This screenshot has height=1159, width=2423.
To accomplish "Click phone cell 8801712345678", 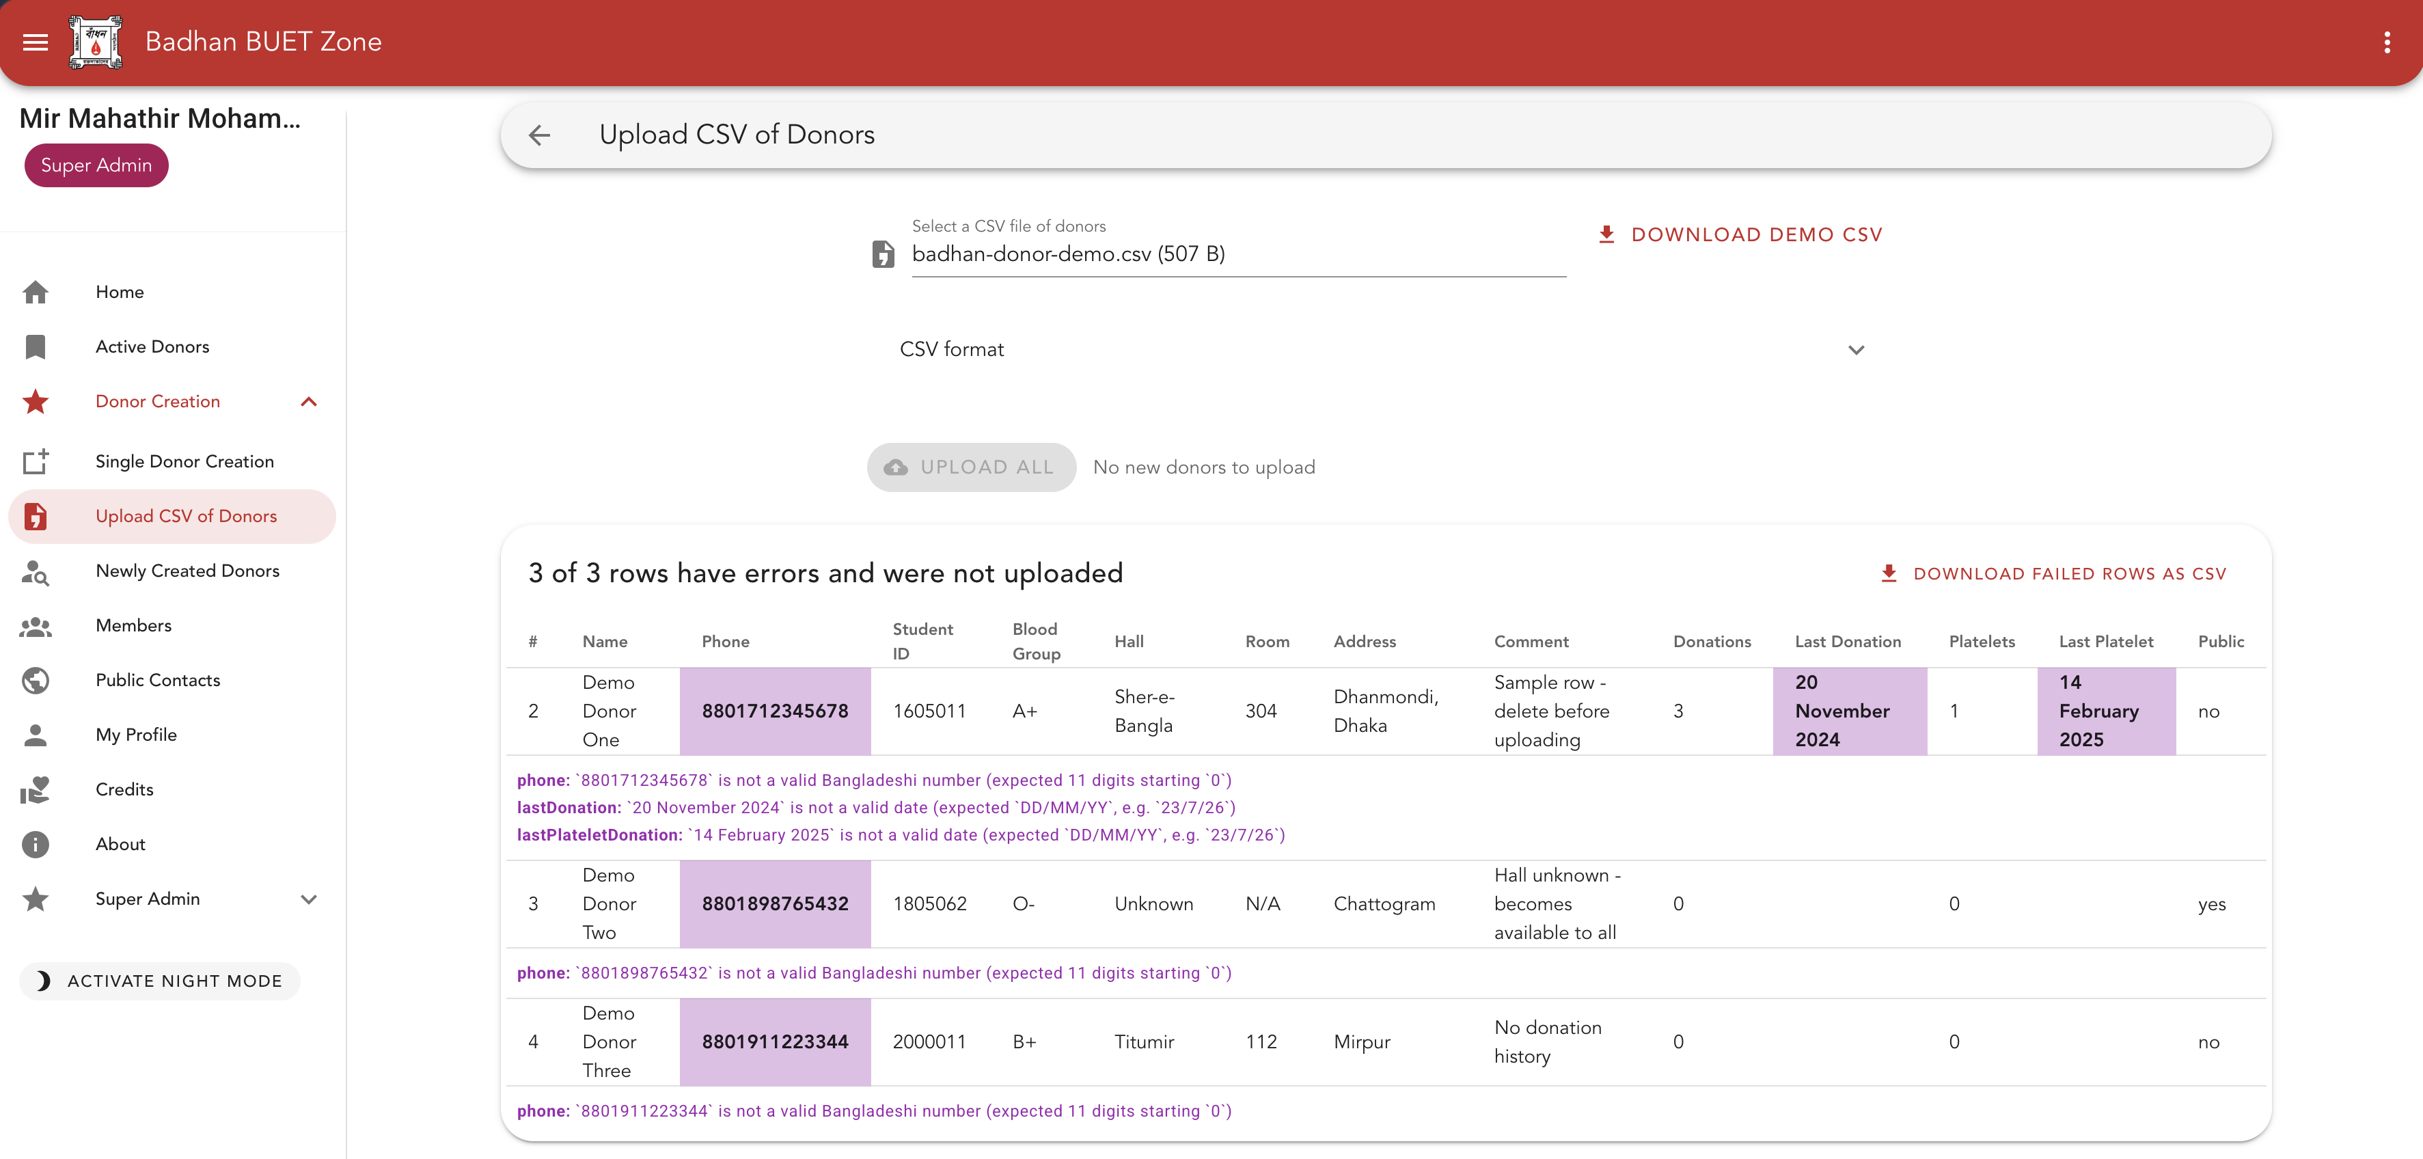I will click(775, 711).
